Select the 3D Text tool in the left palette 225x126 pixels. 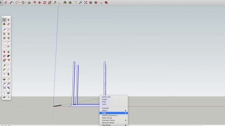8,74
